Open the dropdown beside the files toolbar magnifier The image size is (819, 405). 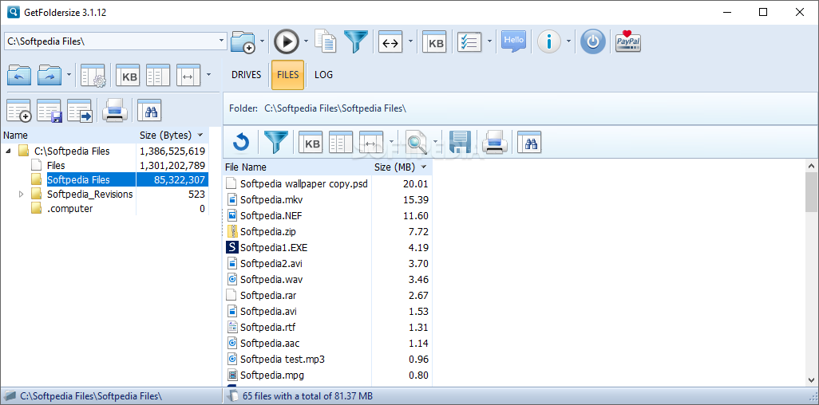click(434, 142)
